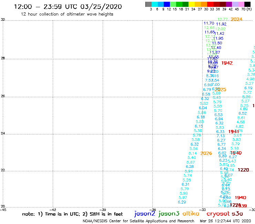Click the time range title '12:00 – 23:59 UTC 03/25/2020'
The image size is (255, 224).
68,7
